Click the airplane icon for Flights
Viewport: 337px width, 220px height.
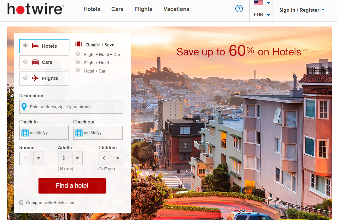pyautogui.click(x=35, y=78)
